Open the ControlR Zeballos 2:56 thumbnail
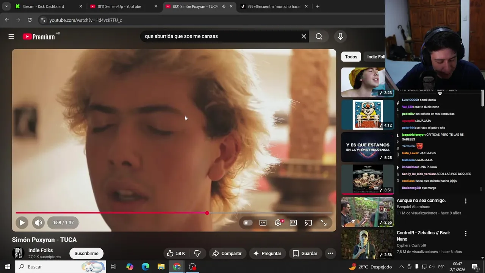 368,244
